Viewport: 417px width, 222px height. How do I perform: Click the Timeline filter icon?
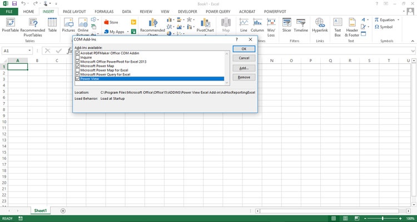click(x=301, y=22)
